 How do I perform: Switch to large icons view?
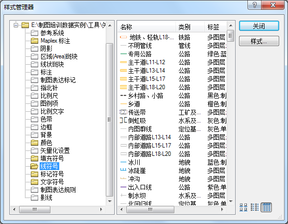243,207
